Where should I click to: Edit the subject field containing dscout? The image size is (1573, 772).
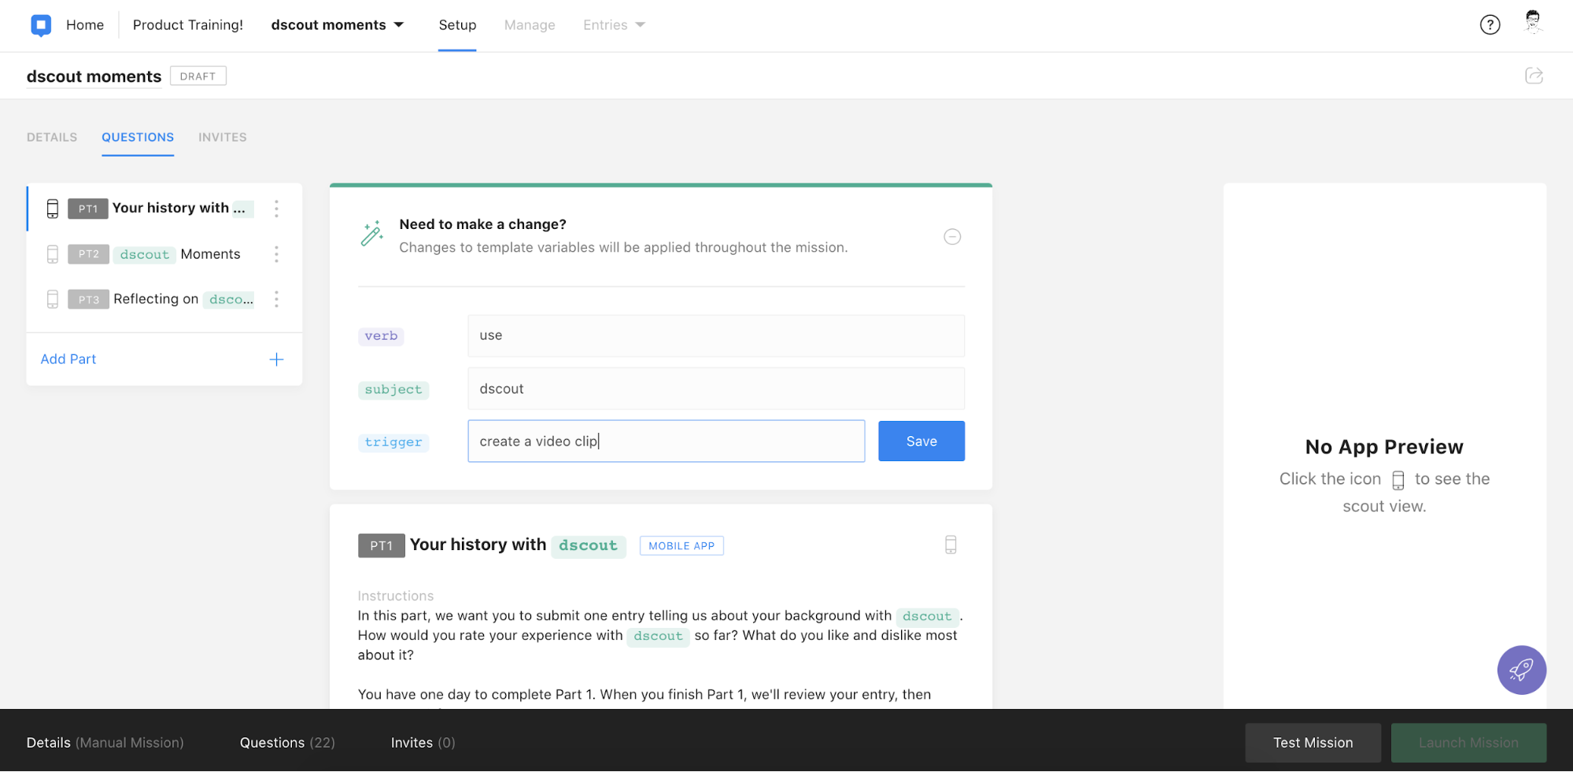(x=715, y=389)
